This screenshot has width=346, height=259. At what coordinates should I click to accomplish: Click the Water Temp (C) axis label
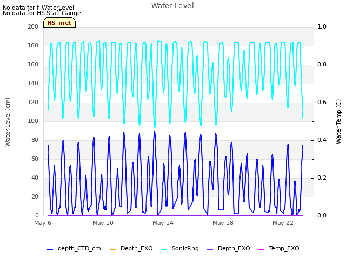[338, 121]
